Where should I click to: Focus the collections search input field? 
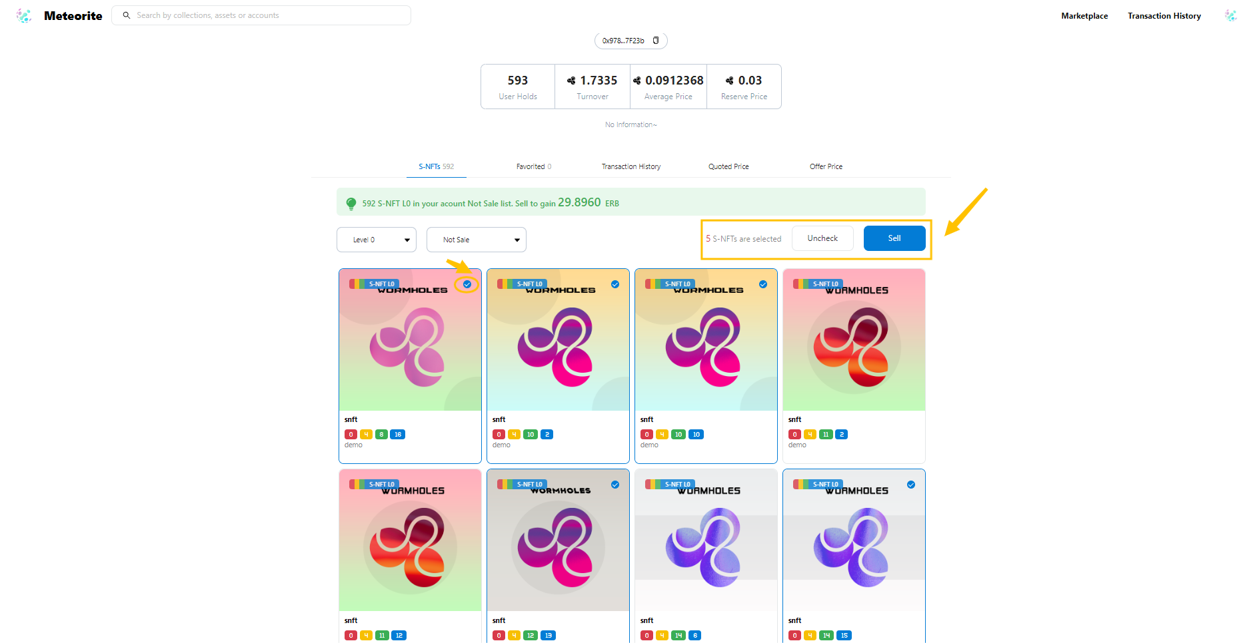[x=267, y=15]
